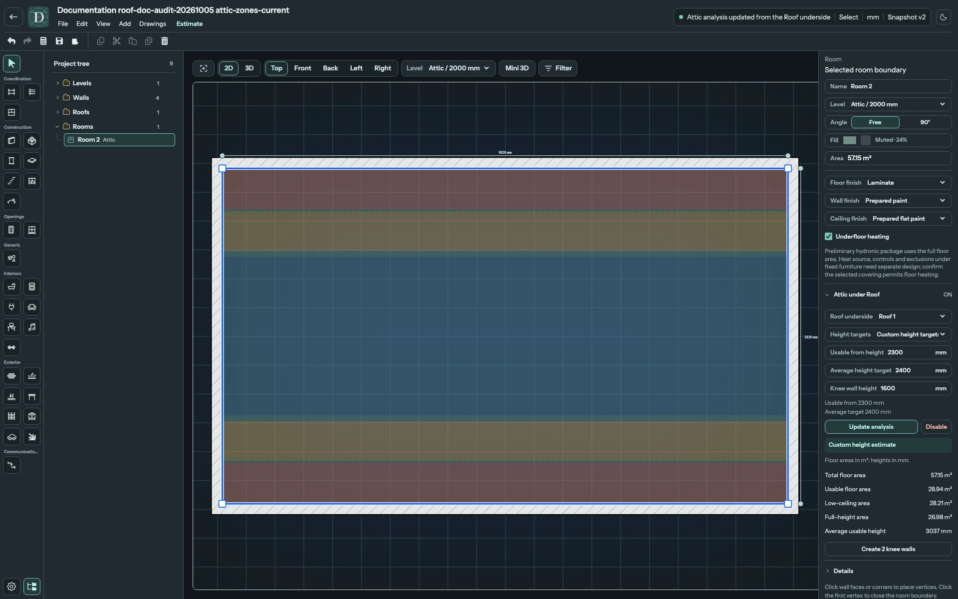958x599 pixels.
Task: Click Create 2 knee walls button
Action: (x=888, y=549)
